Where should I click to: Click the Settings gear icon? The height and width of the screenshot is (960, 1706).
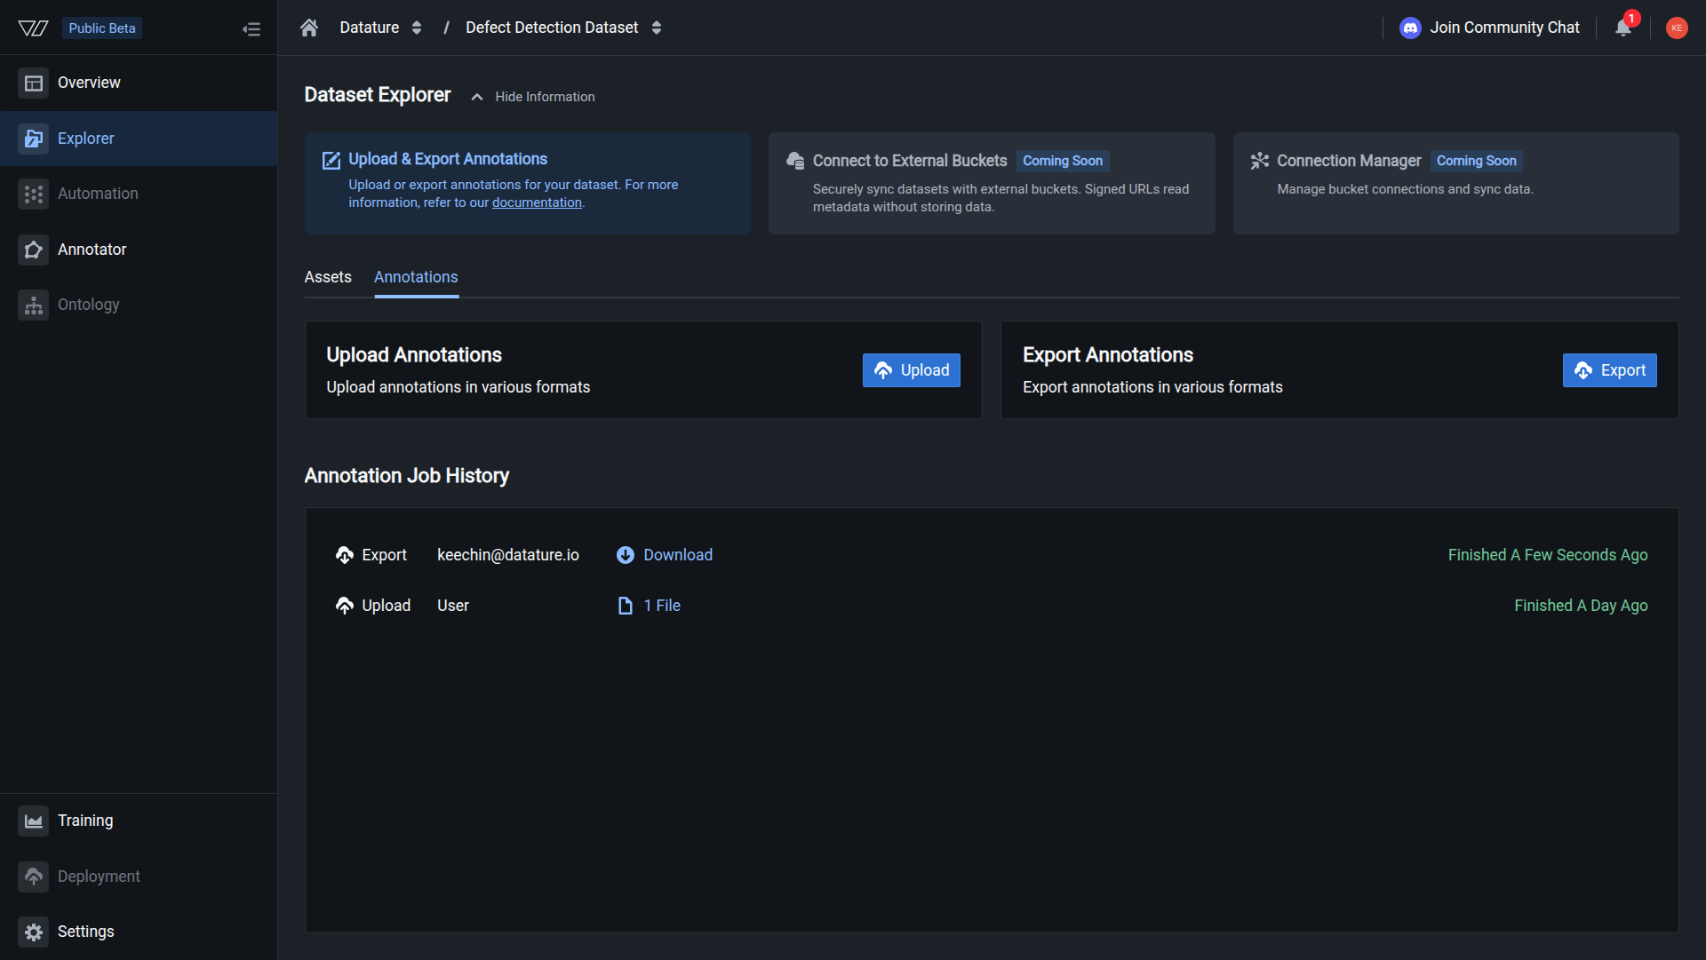point(34,932)
